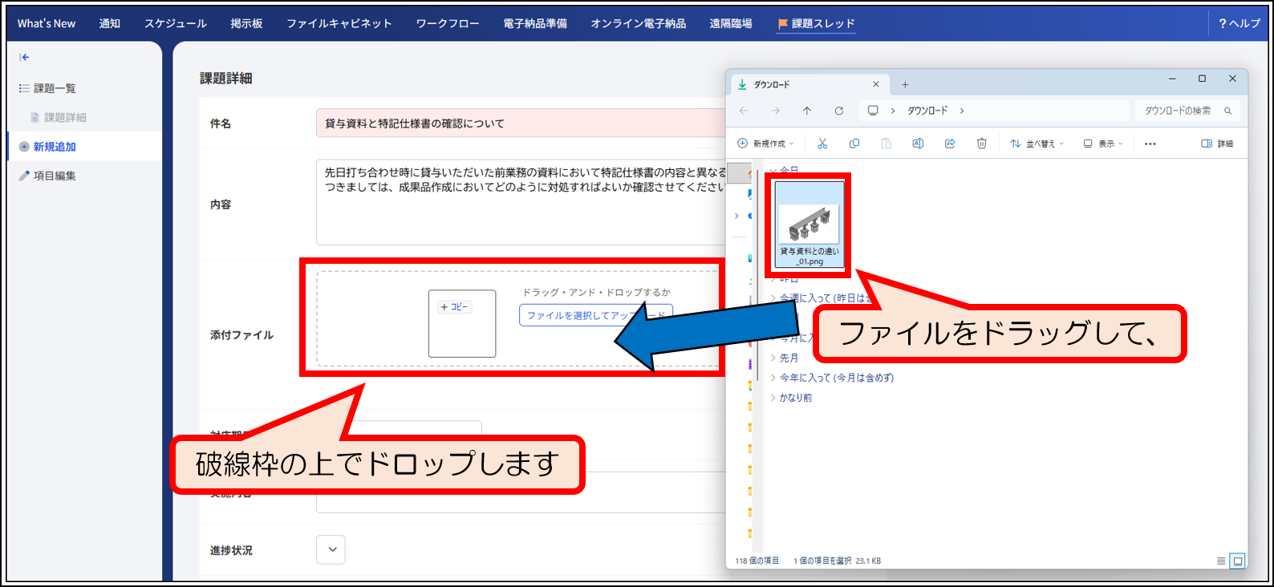Click ダウンロード in the Explorer address breadcrumb

pyautogui.click(x=927, y=111)
